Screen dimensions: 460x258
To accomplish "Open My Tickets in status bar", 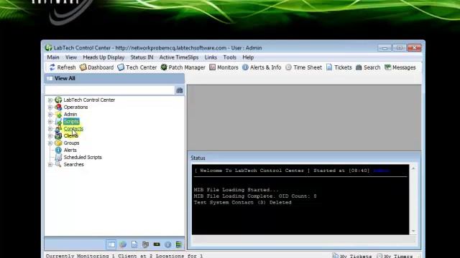I will [352, 256].
